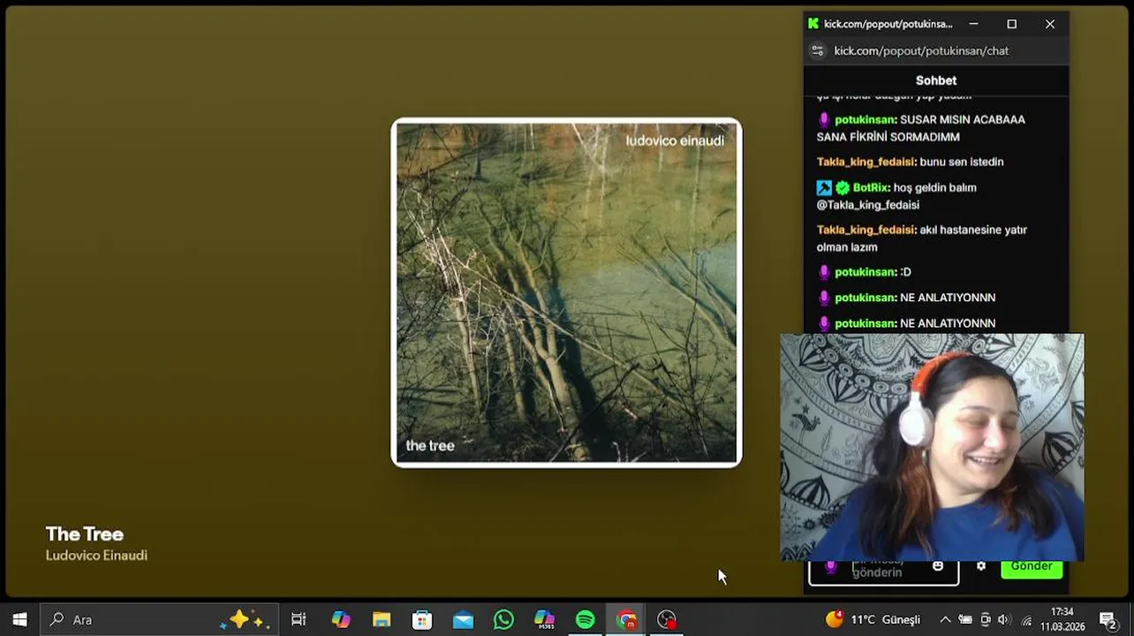The width and height of the screenshot is (1134, 636).
Task: Click the song title The Tree
Action: [85, 534]
